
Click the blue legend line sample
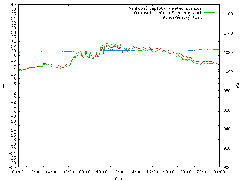209,17
